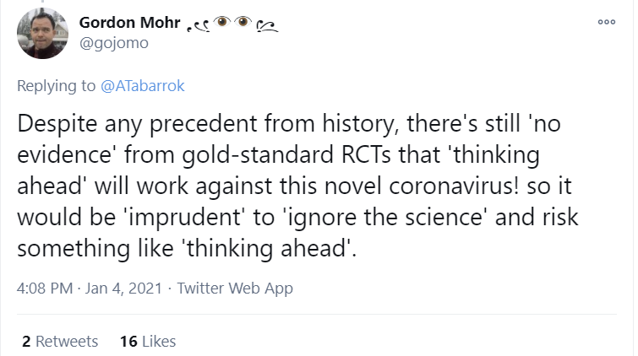This screenshot has width=638, height=356.
Task: Click Gordon Mohr's profile avatar photo
Action: tap(42, 34)
